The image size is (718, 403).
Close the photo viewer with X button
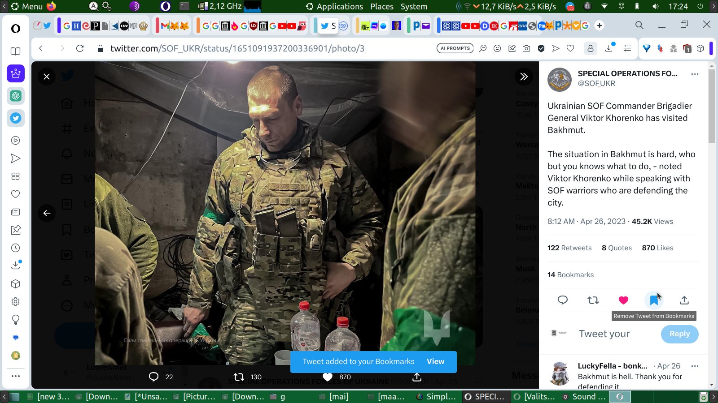coord(47,77)
